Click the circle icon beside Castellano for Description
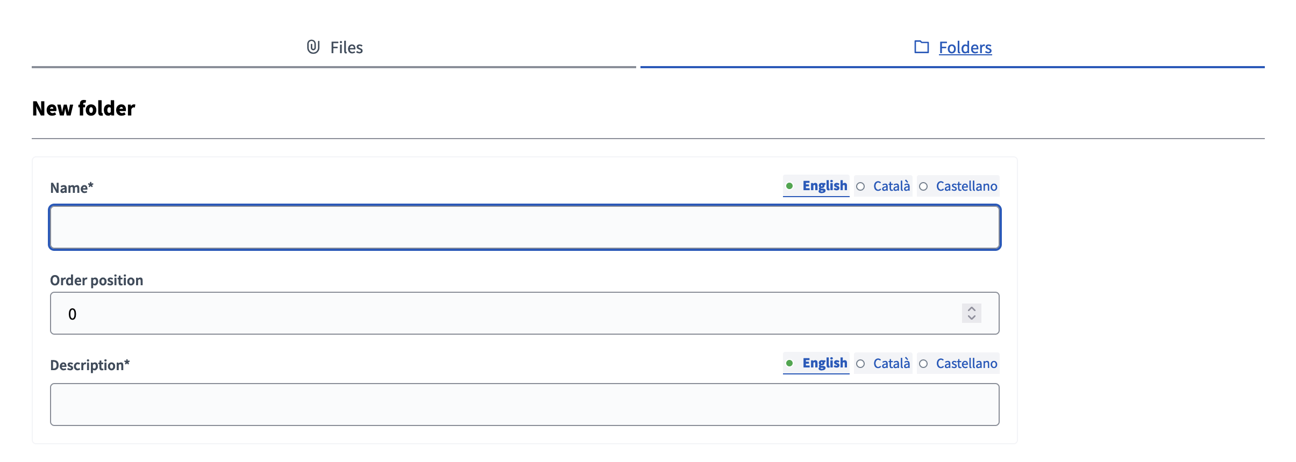The height and width of the screenshot is (462, 1296). coord(923,364)
